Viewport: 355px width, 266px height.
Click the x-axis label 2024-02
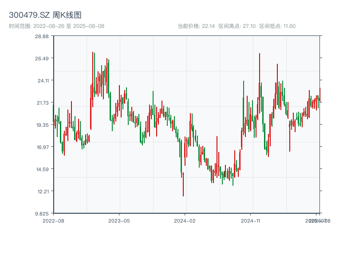185,221
